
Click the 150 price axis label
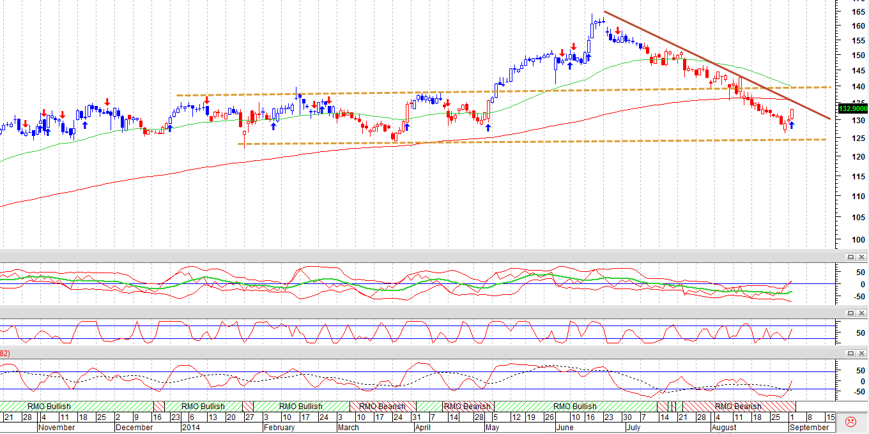[x=858, y=55]
